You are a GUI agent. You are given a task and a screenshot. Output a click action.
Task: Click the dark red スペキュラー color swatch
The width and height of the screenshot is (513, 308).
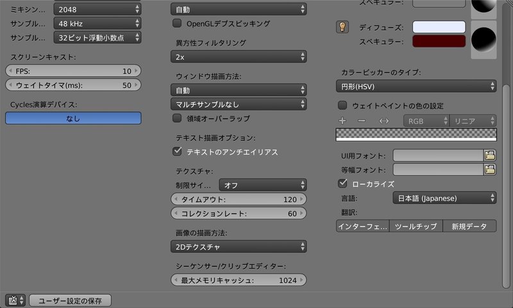tap(439, 41)
